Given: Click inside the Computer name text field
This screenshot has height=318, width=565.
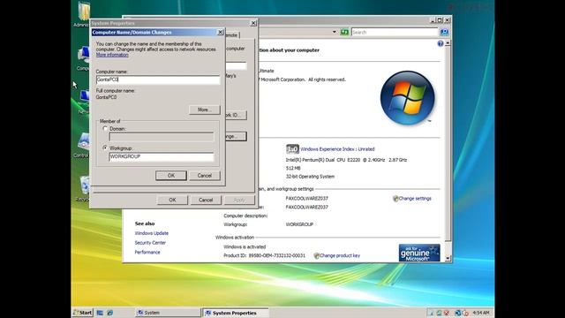Looking at the screenshot, I should pos(158,79).
